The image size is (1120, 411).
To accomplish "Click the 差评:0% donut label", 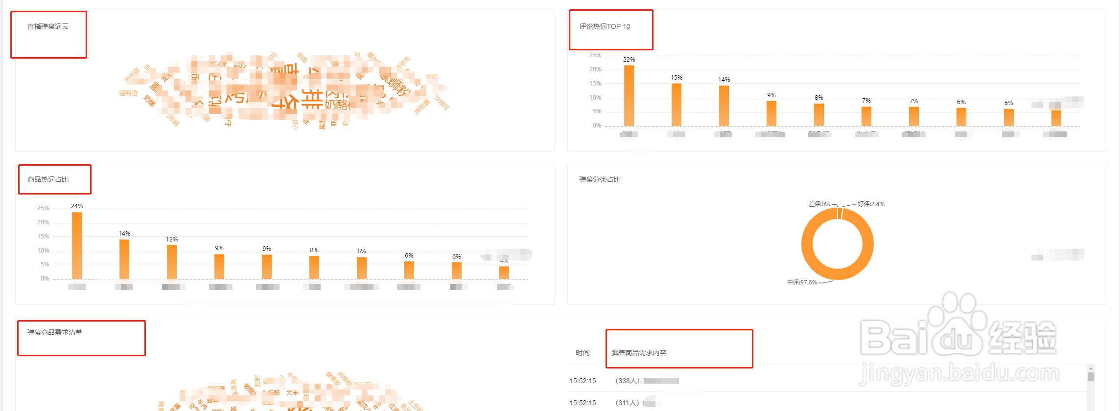I will [x=819, y=204].
